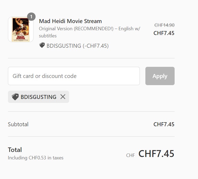Click the crossed-out CHF14.90 original price
The width and height of the screenshot is (198, 179).
(164, 25)
